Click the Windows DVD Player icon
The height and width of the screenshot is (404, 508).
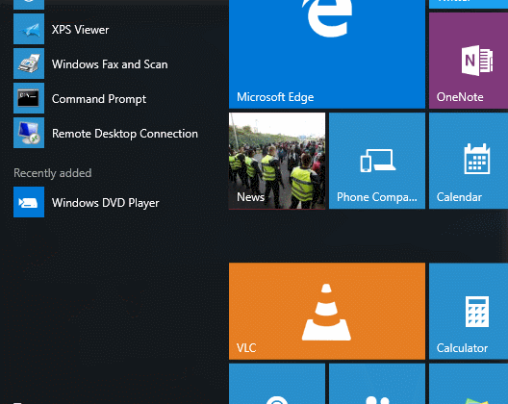[x=29, y=202]
